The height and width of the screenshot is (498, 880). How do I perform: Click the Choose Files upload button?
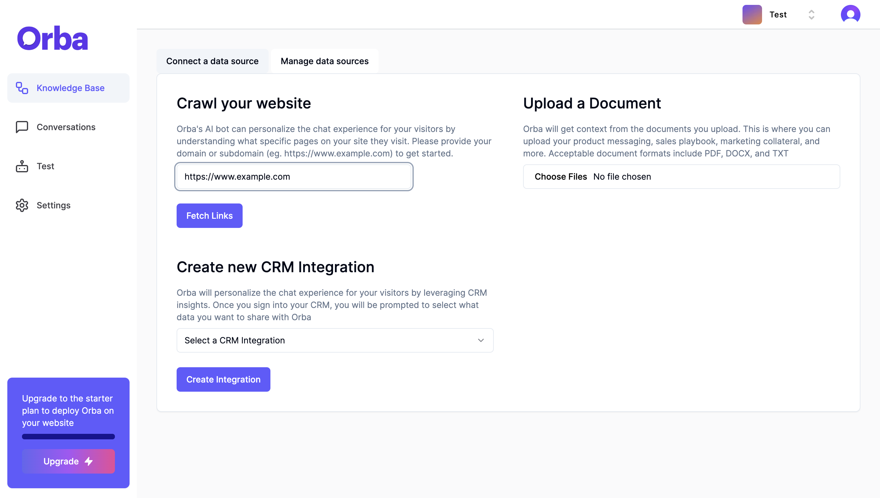pos(561,177)
